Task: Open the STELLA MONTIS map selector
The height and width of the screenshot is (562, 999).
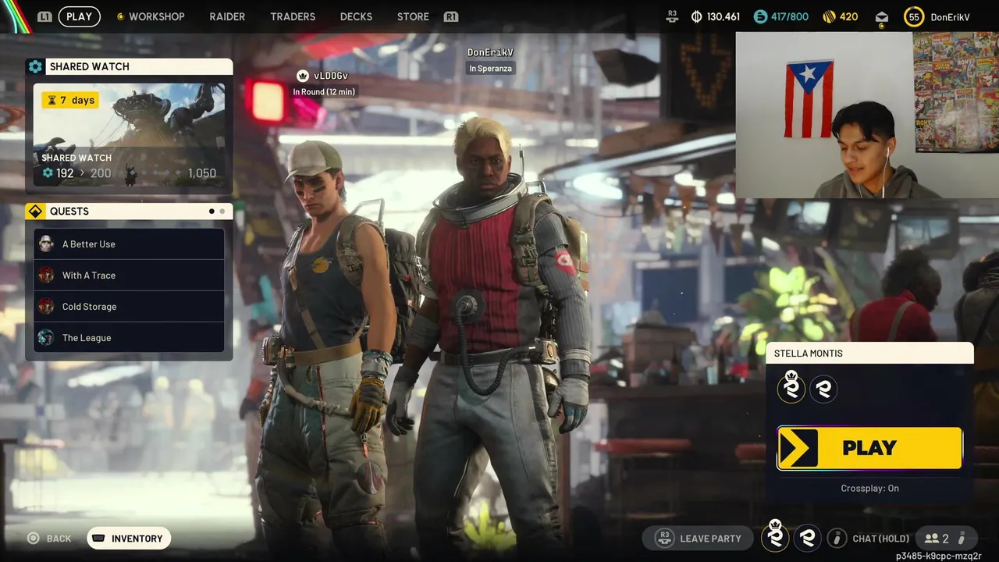Action: (869, 353)
